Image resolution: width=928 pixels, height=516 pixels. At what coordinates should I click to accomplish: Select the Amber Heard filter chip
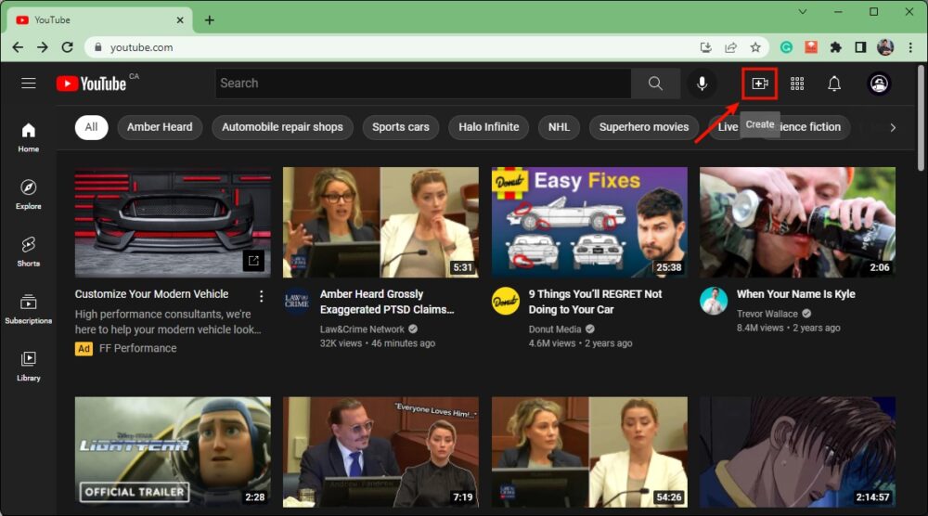(160, 127)
